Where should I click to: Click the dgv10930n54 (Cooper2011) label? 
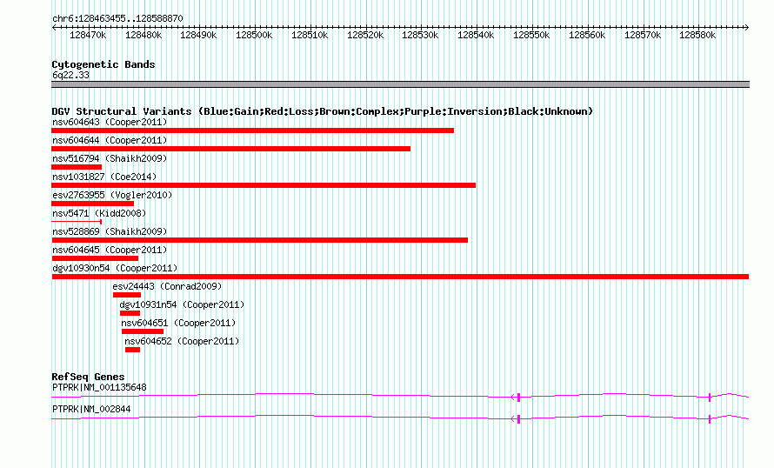click(115, 268)
